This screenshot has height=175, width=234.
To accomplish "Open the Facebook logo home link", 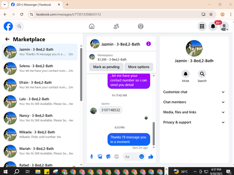I will pyautogui.click(x=8, y=26).
